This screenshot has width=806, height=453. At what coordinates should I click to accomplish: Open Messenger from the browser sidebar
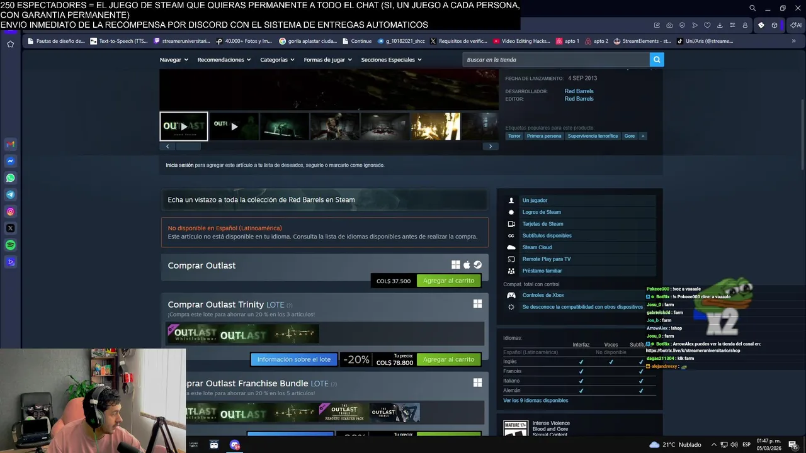click(x=10, y=161)
